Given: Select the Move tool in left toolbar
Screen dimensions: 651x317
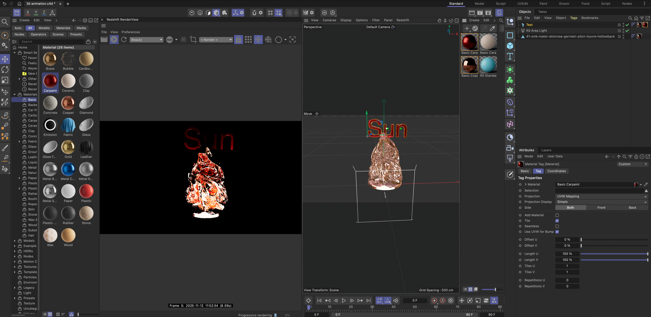Looking at the screenshot, I should [x=5, y=59].
